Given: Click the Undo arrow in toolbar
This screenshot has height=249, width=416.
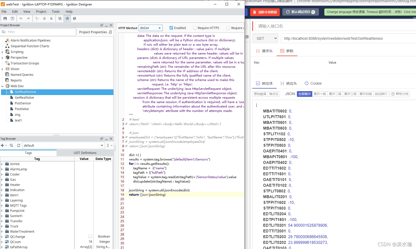Looking at the screenshot, I should pos(21,18).
